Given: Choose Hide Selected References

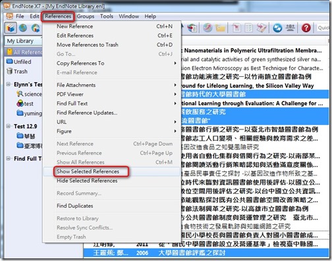Looking at the screenshot, I should 111,181.
